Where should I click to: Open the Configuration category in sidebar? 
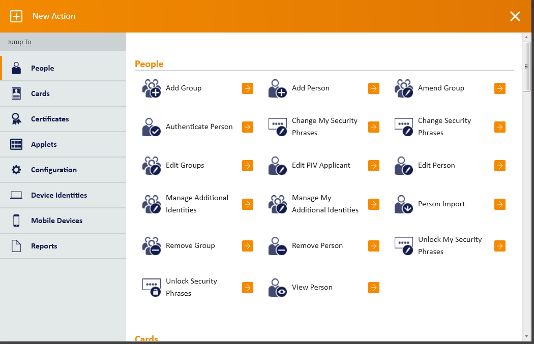(53, 170)
